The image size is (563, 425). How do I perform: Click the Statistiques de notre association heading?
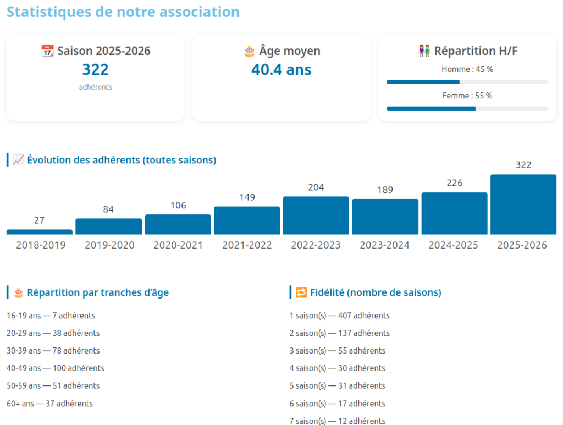[x=123, y=12]
